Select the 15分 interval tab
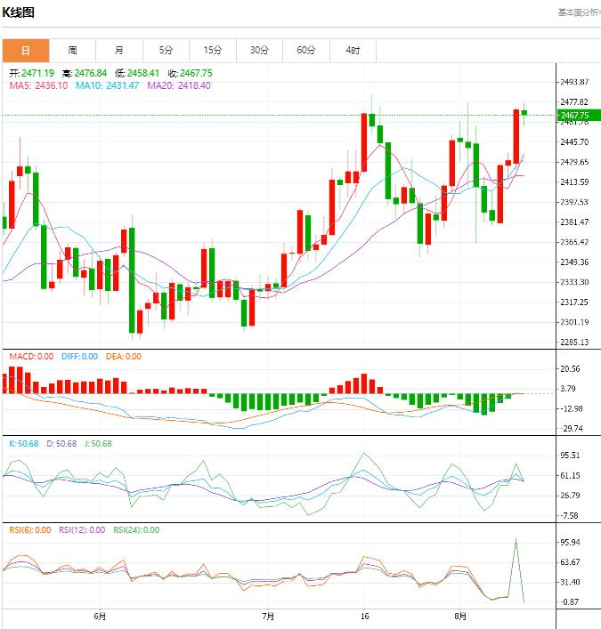Image resolution: width=601 pixels, height=629 pixels. click(212, 51)
